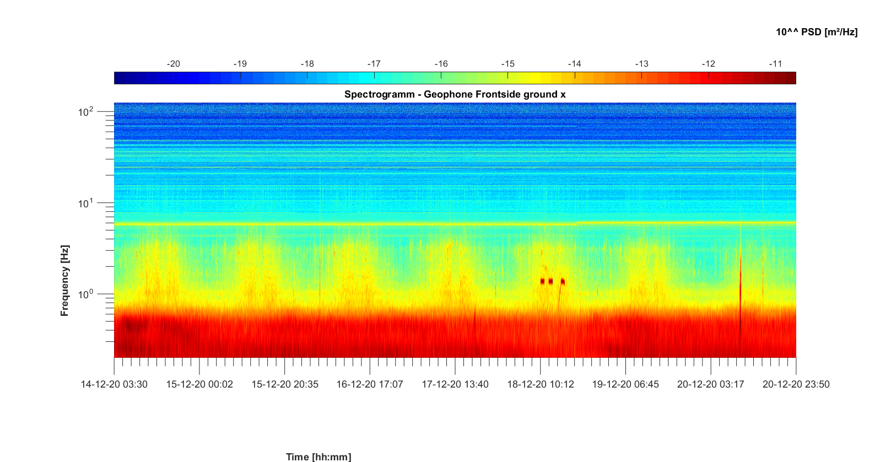Select the '20-12-20 03:17' time tick label
The height and width of the screenshot is (462, 880).
(710, 384)
